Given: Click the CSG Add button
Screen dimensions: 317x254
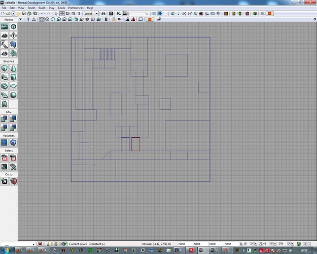Looking at the screenshot, I should (x=4, y=119).
